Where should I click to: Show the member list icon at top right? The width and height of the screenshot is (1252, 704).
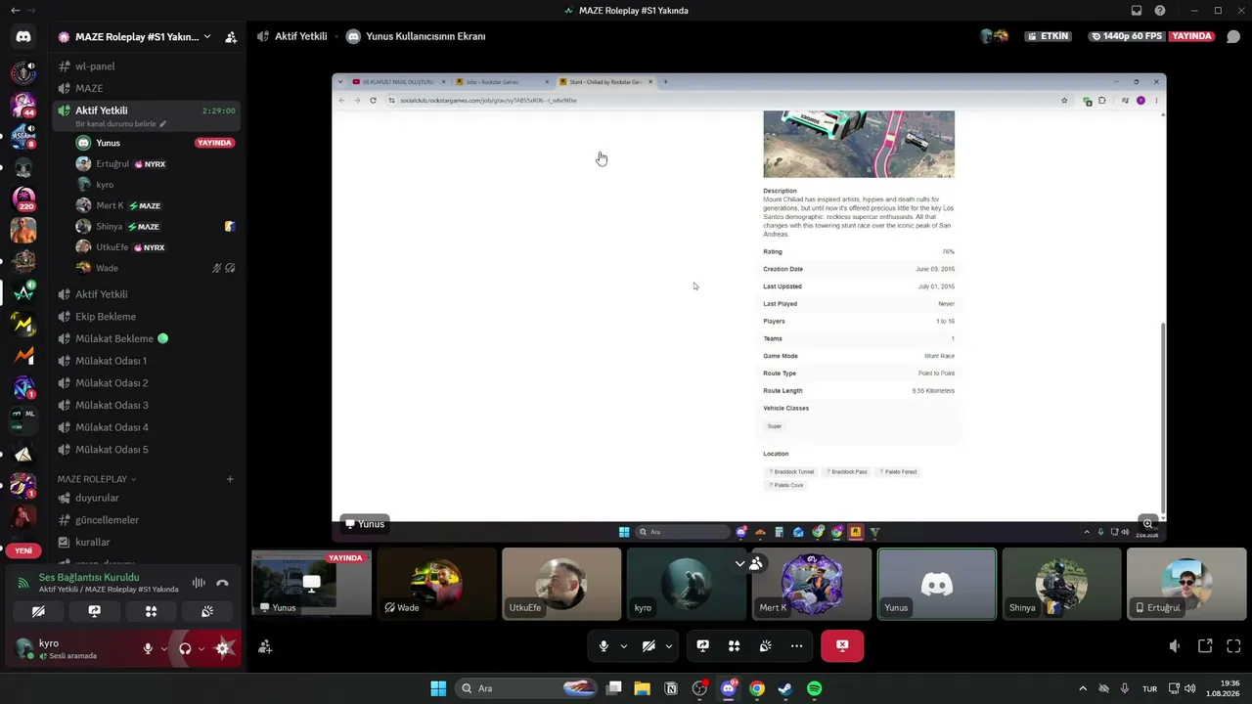1233,37
